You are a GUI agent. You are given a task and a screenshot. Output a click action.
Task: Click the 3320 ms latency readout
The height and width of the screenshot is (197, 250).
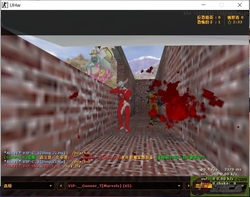click(233, 169)
